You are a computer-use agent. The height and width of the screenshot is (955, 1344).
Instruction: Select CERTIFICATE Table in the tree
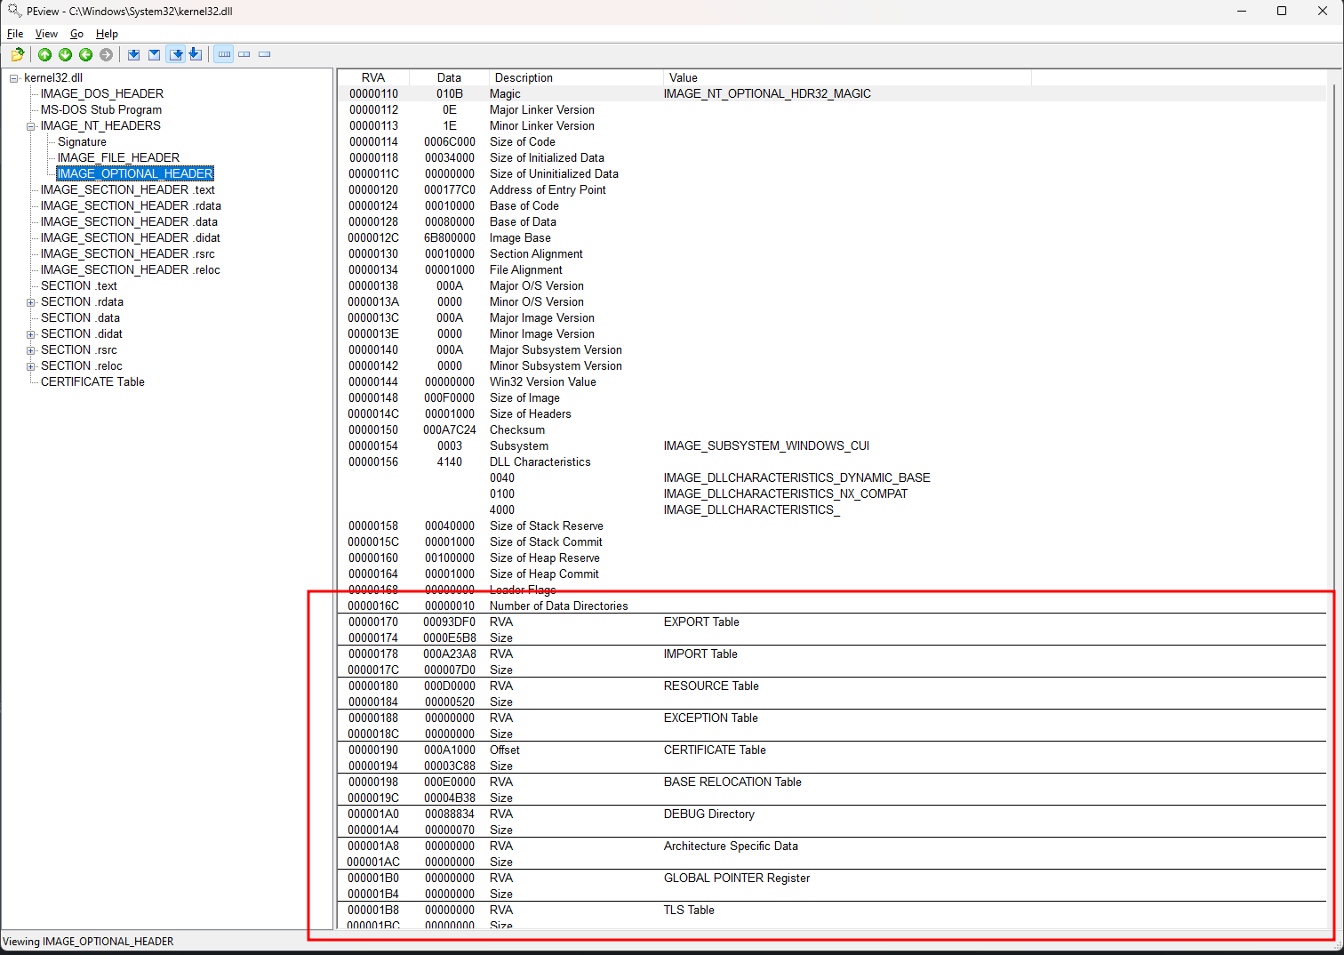coord(92,381)
